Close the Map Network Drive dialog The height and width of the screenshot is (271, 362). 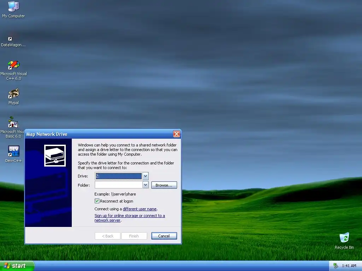(x=176, y=134)
